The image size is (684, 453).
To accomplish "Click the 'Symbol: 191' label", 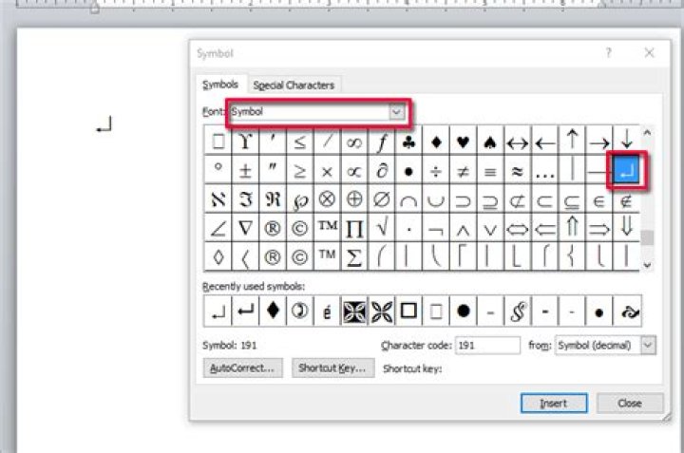I will point(230,346).
